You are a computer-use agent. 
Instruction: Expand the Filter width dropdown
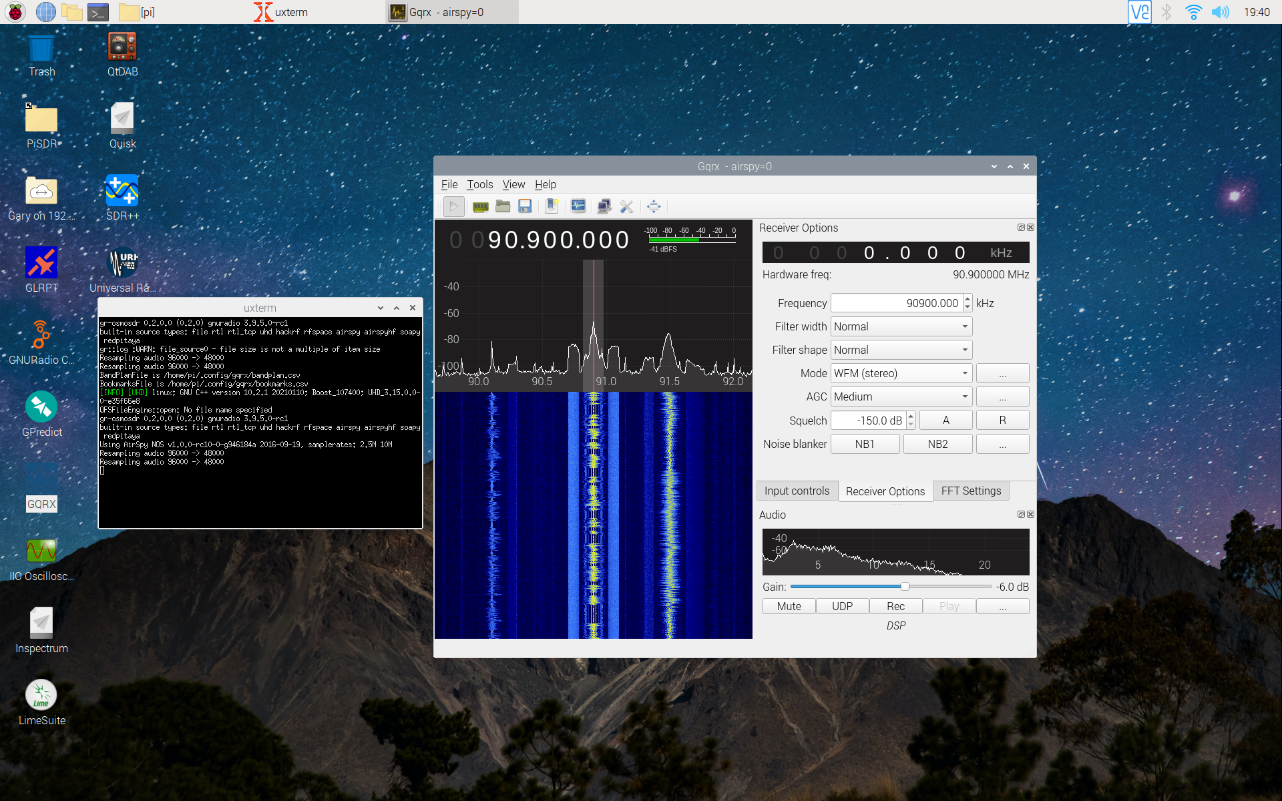coord(901,326)
